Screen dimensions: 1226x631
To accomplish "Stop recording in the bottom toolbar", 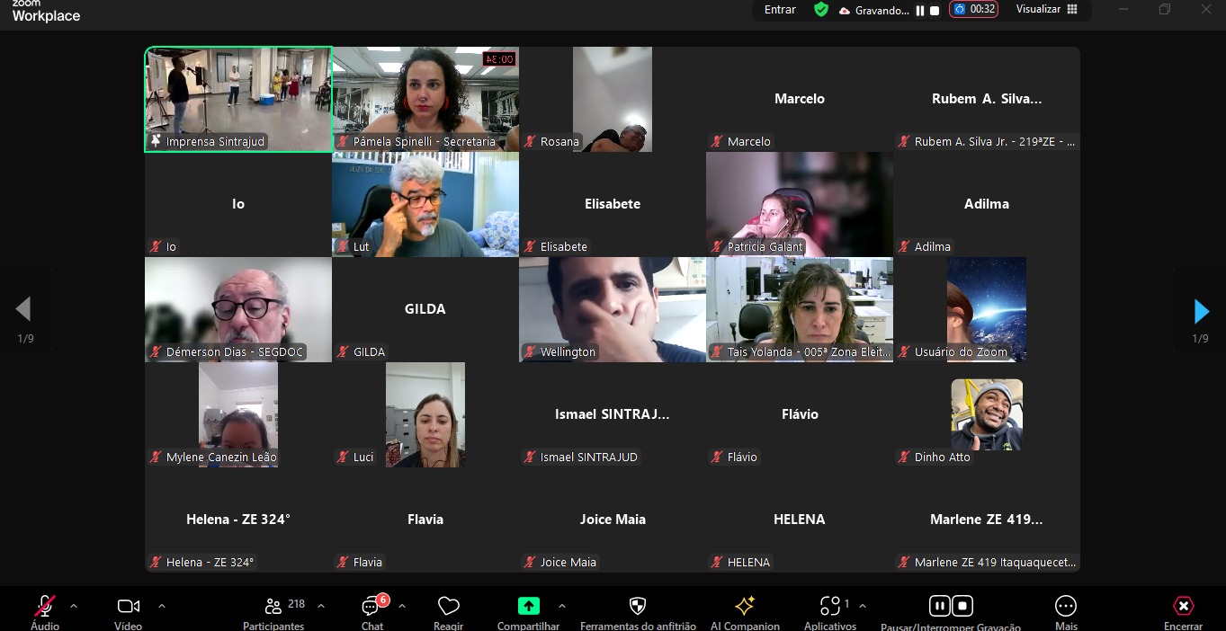I will tap(962, 606).
